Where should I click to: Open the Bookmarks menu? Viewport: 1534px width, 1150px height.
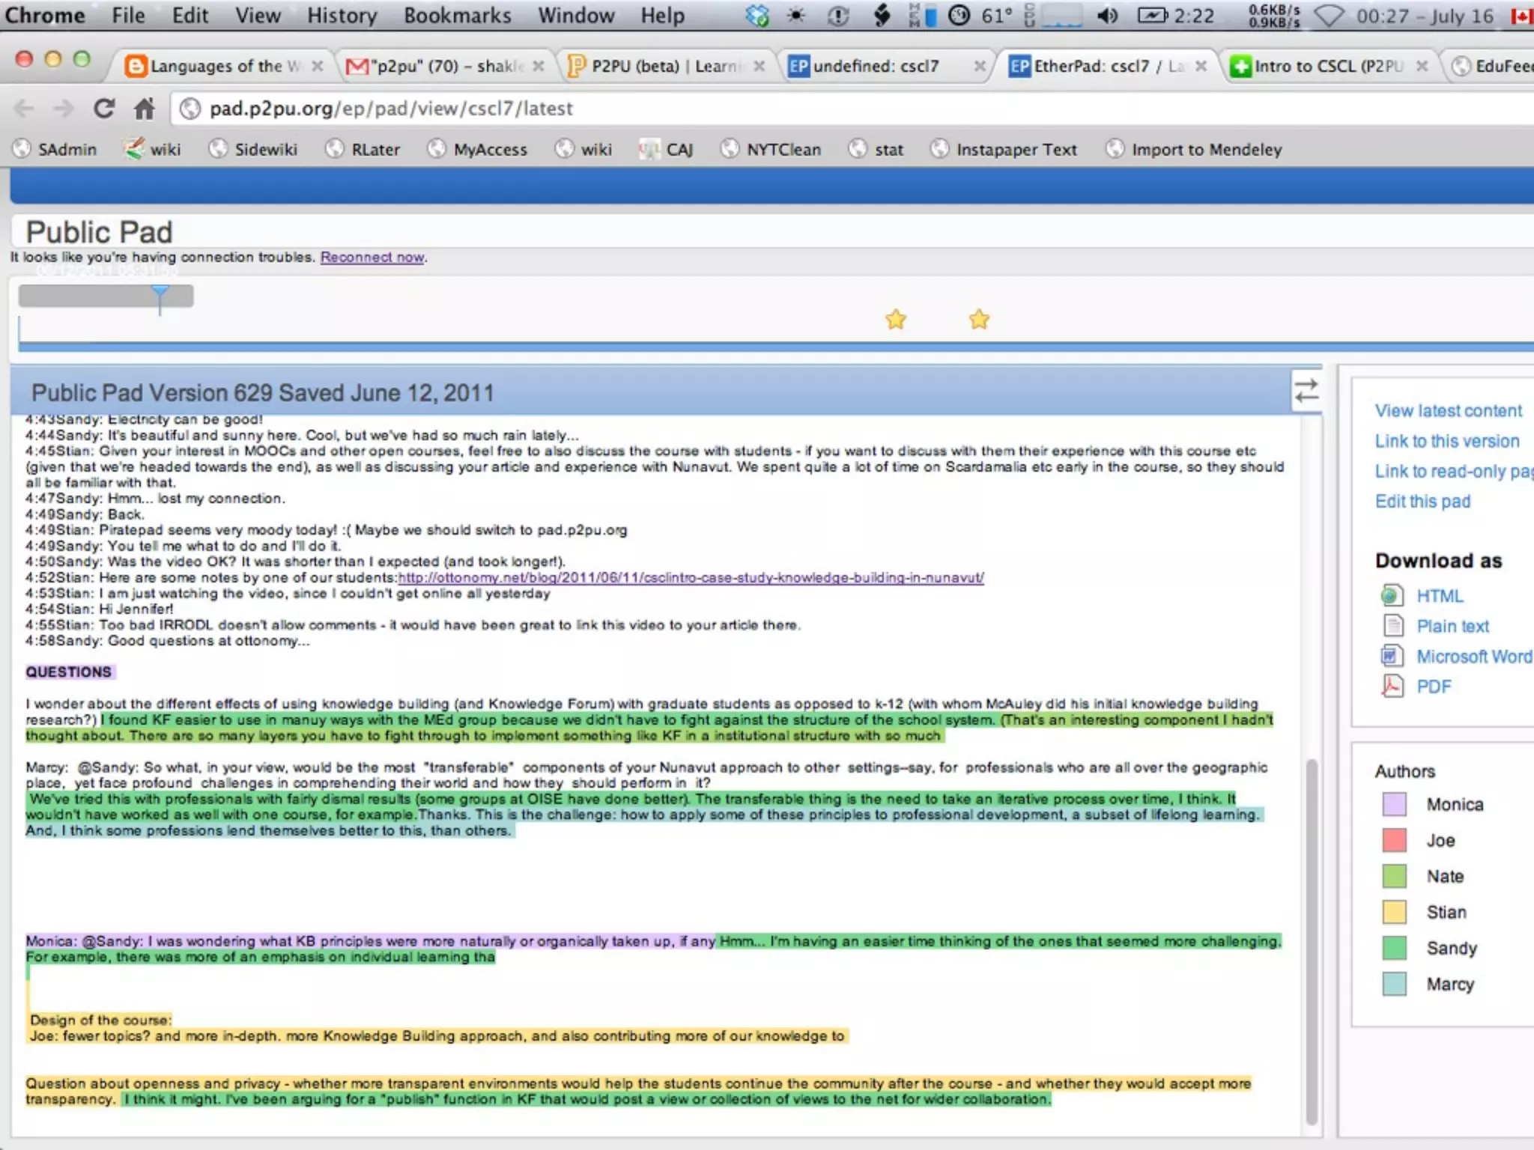coord(457,15)
